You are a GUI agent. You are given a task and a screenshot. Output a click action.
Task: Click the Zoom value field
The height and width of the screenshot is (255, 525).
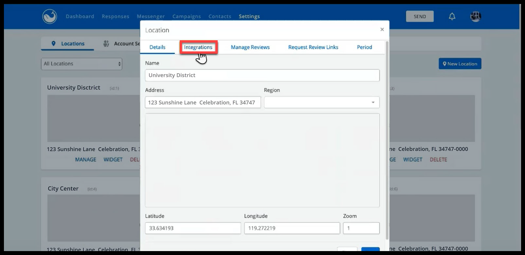361,228
